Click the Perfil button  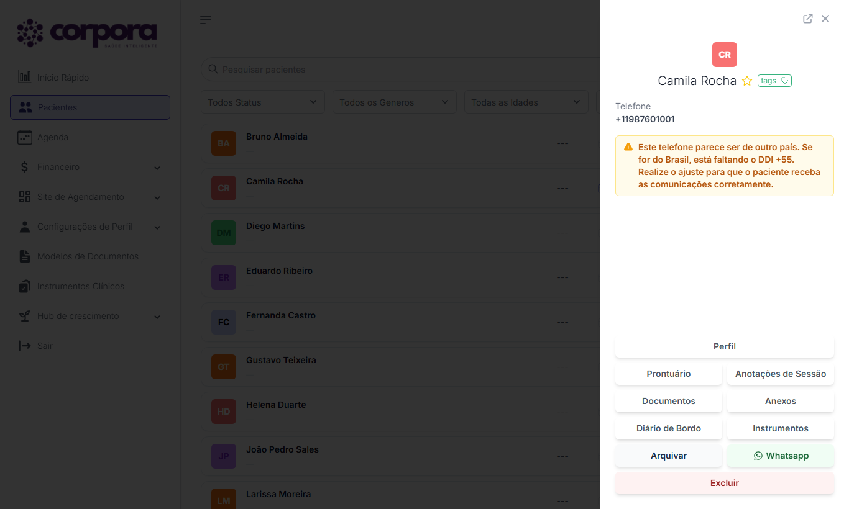(x=725, y=346)
